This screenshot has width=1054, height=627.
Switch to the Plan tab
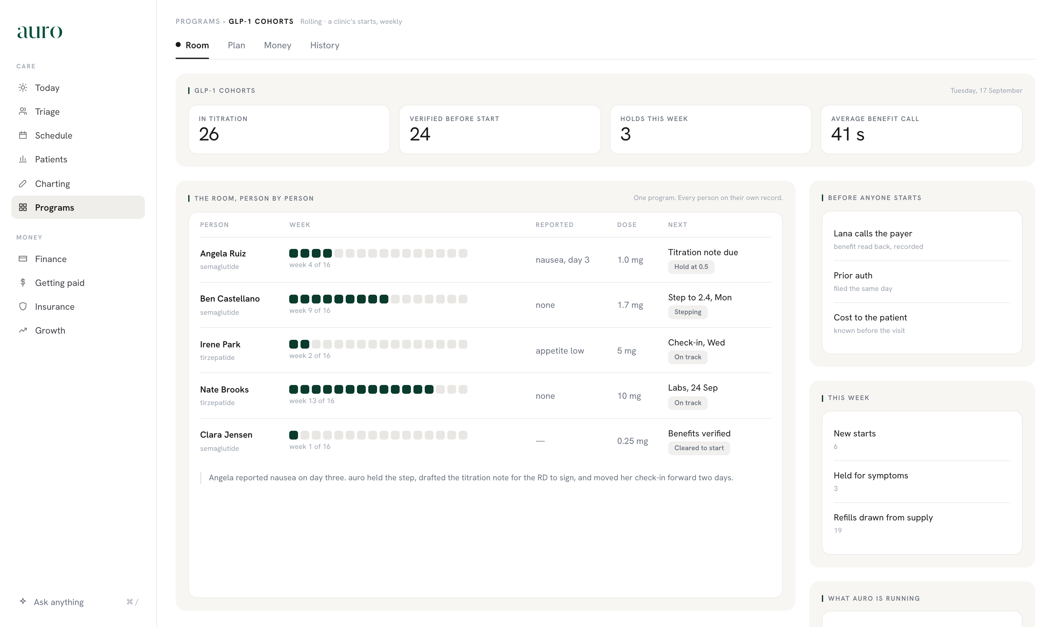(x=236, y=45)
